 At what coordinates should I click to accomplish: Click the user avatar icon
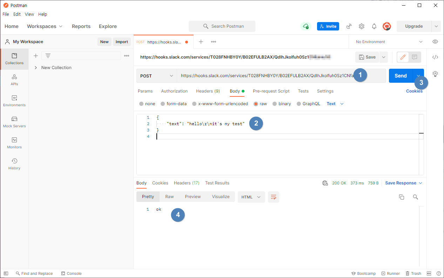tap(387, 26)
